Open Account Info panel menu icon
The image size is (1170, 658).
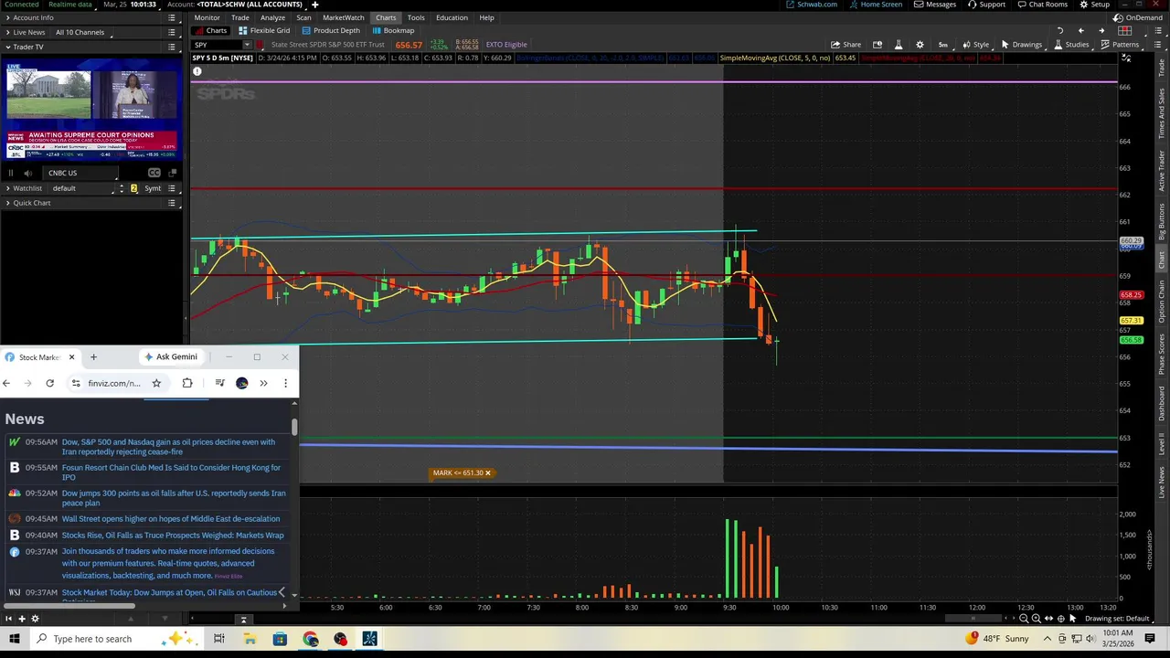pos(171,17)
